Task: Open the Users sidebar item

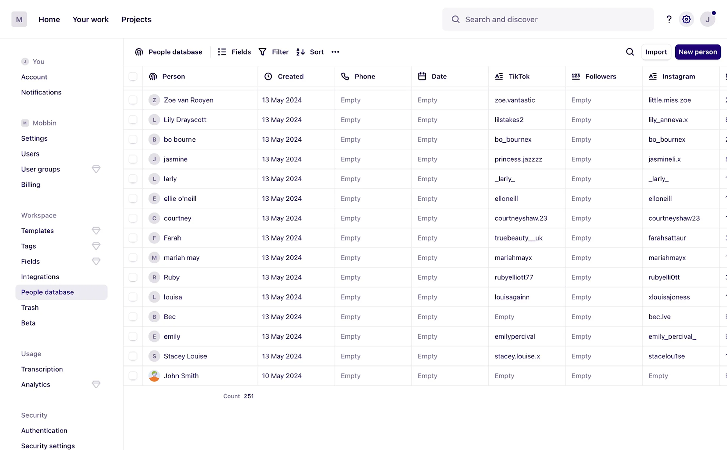Action: point(30,154)
